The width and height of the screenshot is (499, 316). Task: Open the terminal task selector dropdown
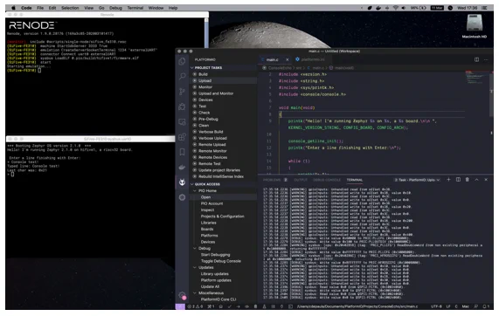coord(417,180)
